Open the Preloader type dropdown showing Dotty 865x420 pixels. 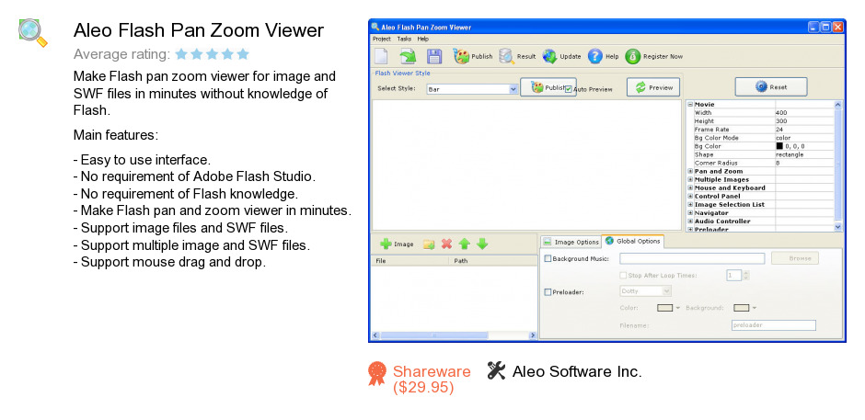click(x=645, y=290)
